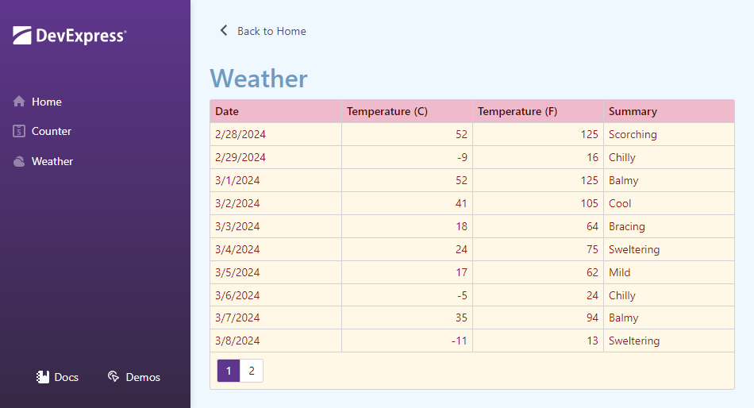The height and width of the screenshot is (408, 754).
Task: Click Balmy in the 3/1/2024 row
Action: pos(669,180)
